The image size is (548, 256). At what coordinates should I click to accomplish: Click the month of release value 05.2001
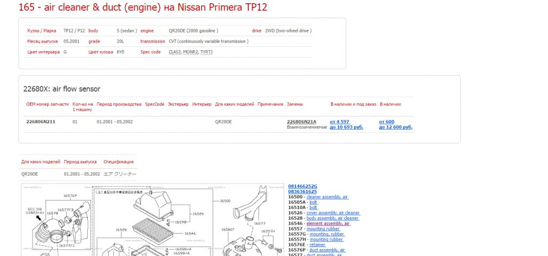pyautogui.click(x=71, y=41)
